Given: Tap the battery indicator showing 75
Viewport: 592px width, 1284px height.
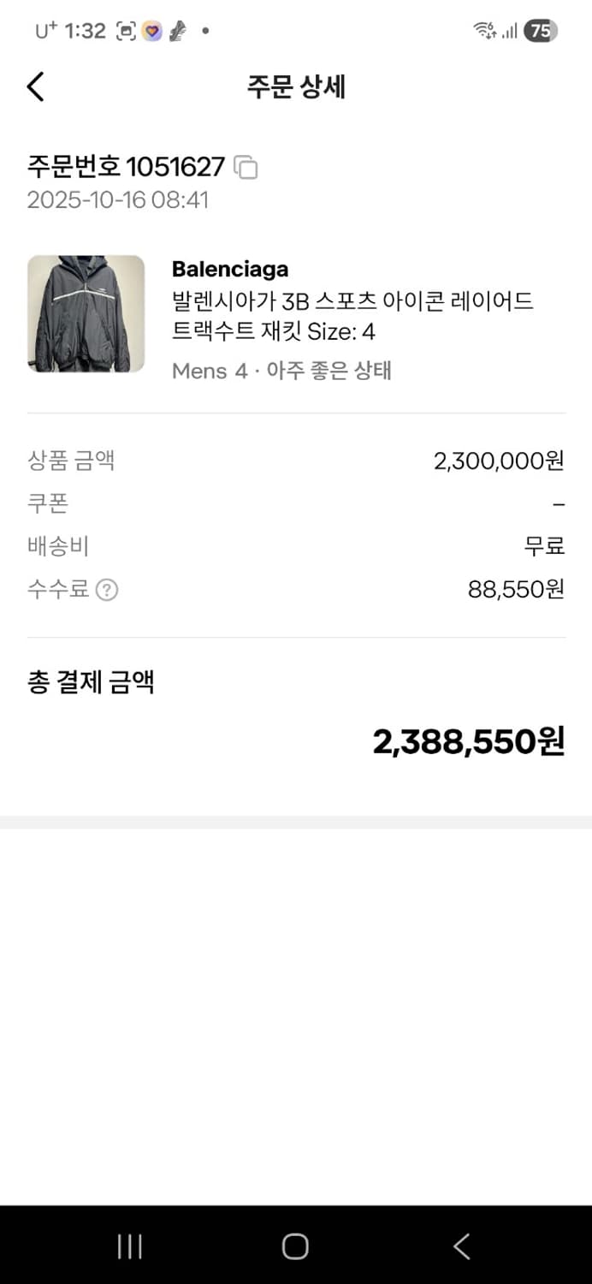Looking at the screenshot, I should click(538, 30).
